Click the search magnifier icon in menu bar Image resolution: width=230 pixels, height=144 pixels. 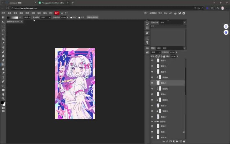[x=62, y=13]
